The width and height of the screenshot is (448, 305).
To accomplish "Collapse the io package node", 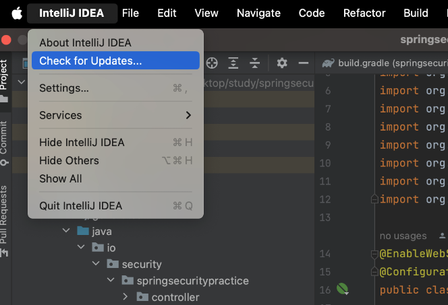I will (81, 247).
